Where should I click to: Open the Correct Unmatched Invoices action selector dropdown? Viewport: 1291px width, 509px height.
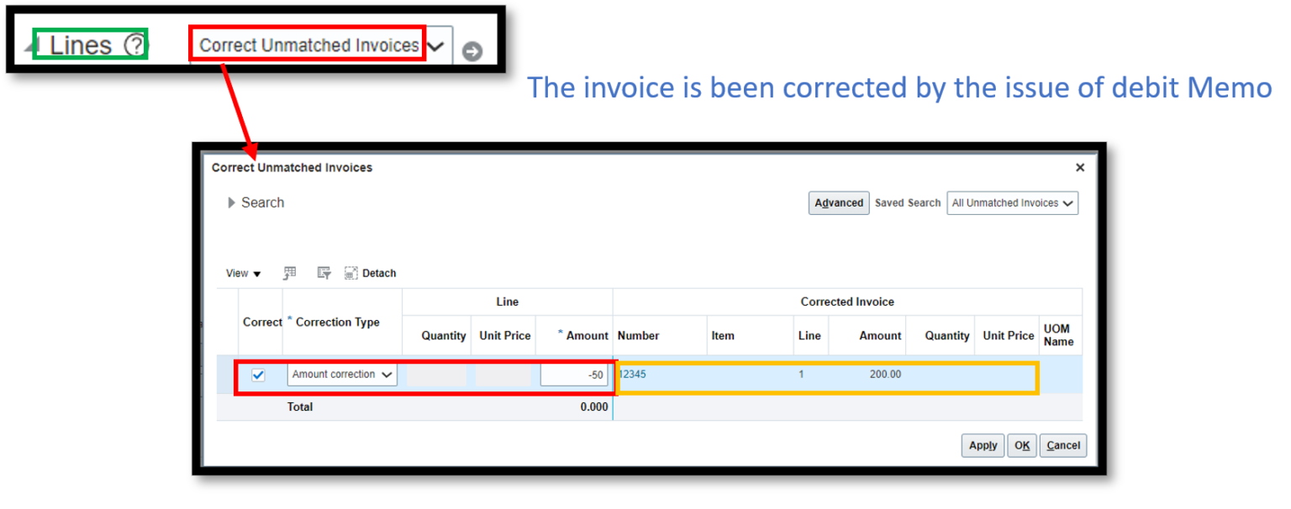tap(435, 46)
